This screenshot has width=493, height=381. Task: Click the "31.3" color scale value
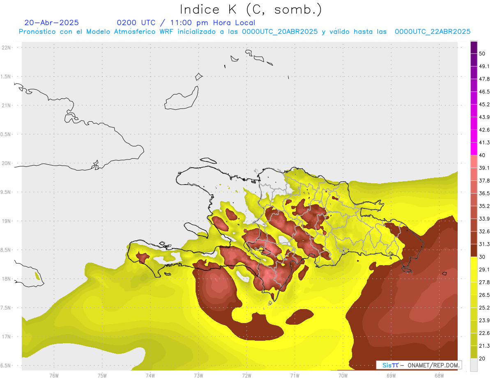click(484, 244)
